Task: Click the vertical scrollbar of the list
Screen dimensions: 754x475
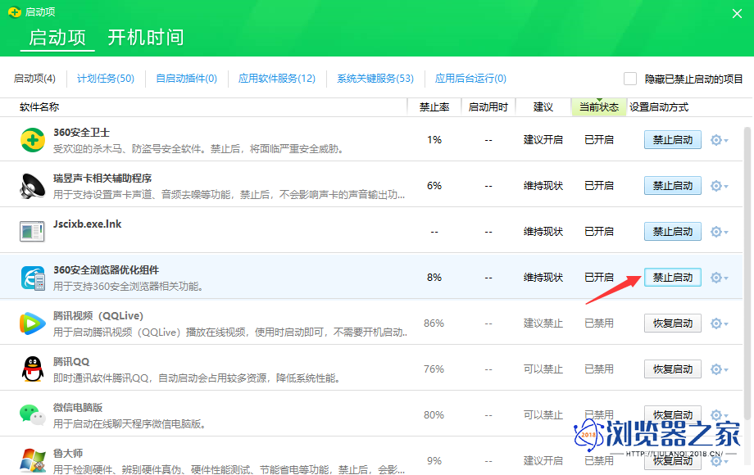Action: tap(747, 274)
